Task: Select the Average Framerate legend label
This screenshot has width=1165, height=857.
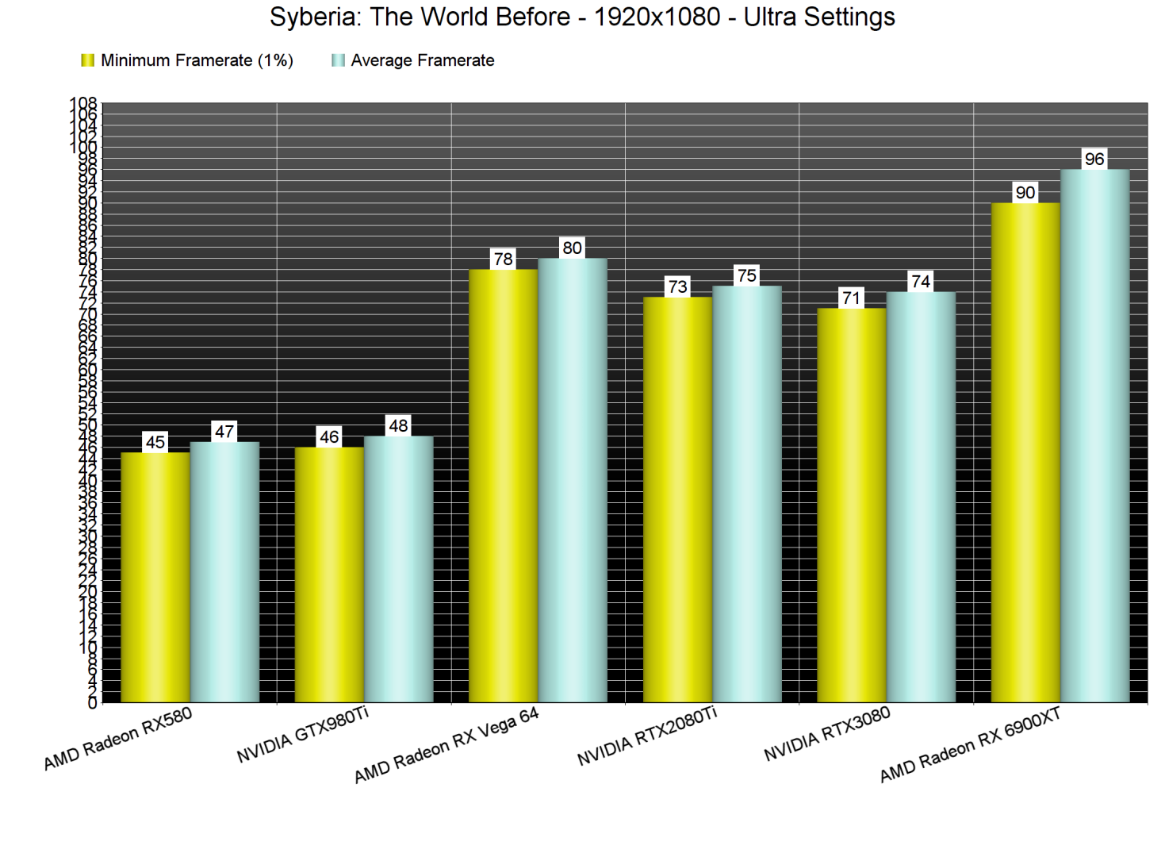Action: [x=422, y=60]
